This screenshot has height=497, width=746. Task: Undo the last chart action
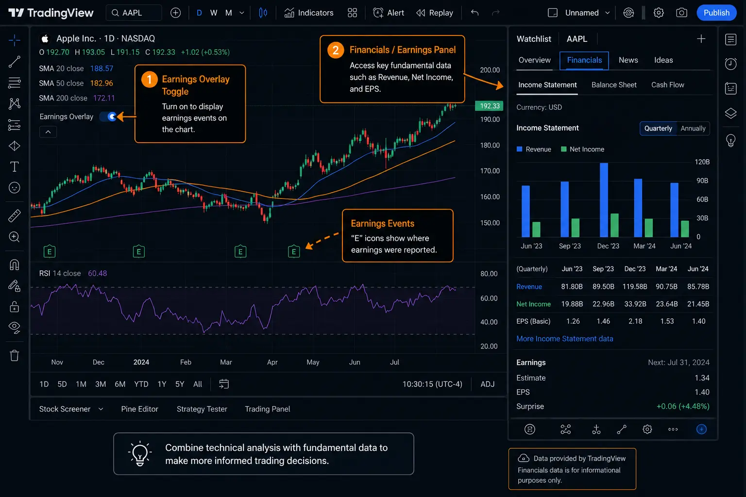(475, 13)
